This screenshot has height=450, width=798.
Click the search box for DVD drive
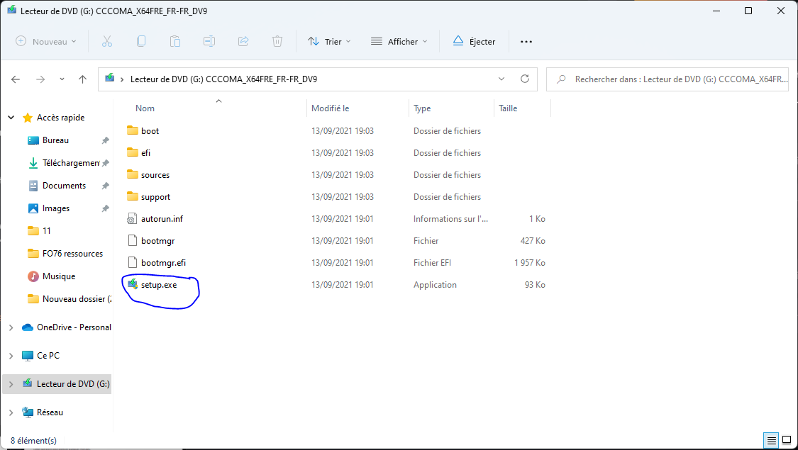click(667, 79)
